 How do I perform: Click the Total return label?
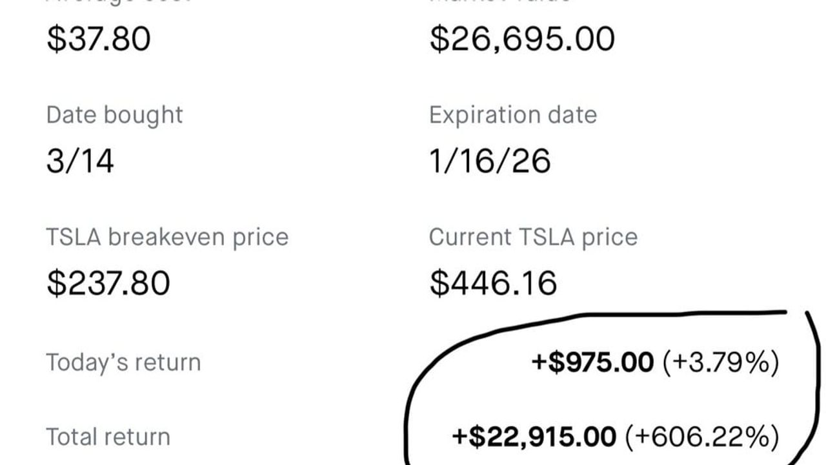point(108,437)
